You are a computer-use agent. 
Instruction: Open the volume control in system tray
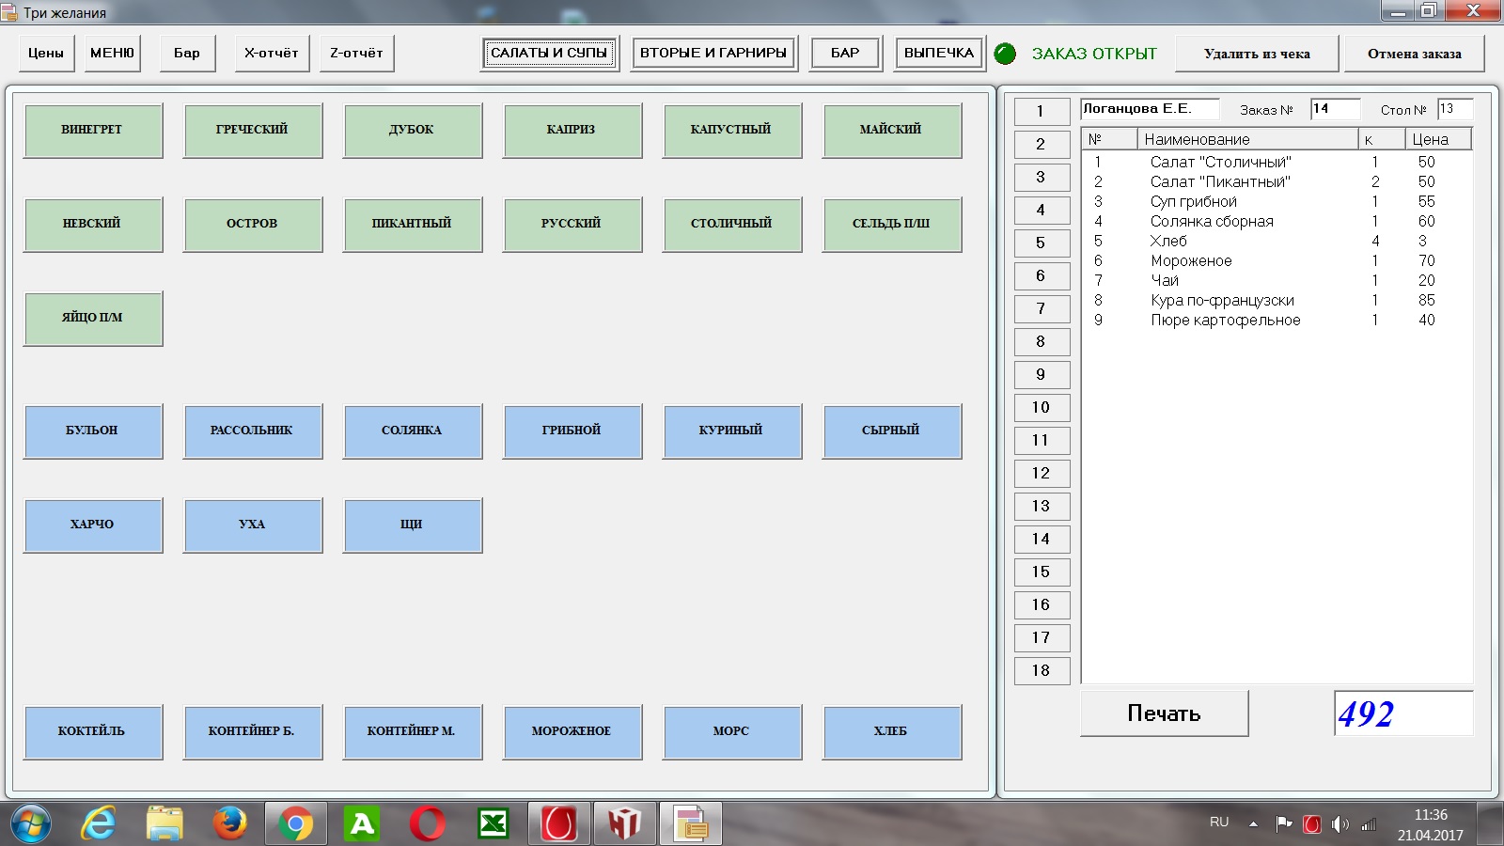(x=1339, y=824)
